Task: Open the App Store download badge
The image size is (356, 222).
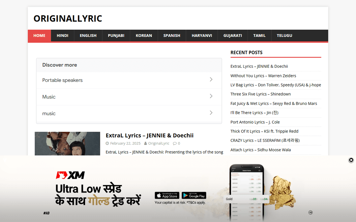Action: 167,195
